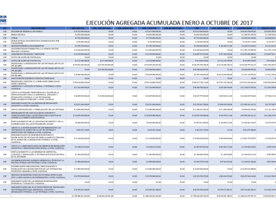This screenshot has height=207, width=276.
Task: Select the APR. ADICIONADA column header
Action: point(102,28)
